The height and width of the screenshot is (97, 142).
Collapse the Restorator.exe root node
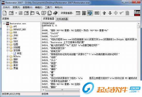click(x=4, y=23)
